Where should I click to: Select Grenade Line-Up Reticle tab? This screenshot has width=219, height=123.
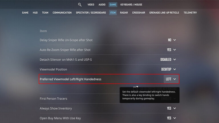point(164,13)
